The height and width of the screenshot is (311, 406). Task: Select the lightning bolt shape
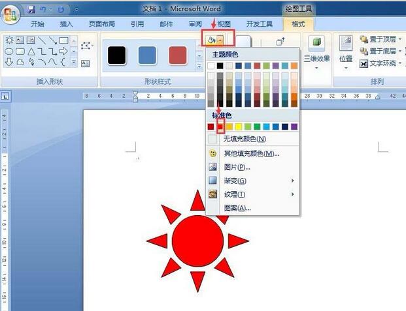point(31,62)
